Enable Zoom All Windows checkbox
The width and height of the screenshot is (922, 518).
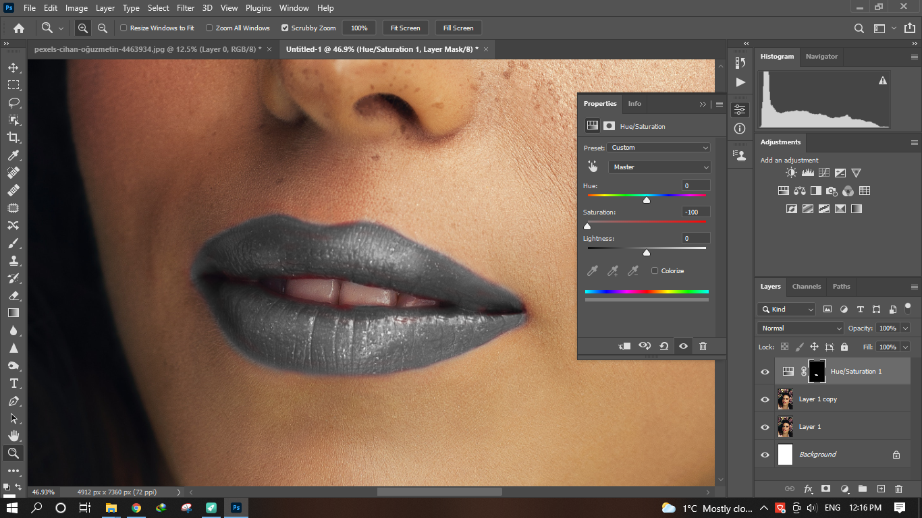click(209, 28)
